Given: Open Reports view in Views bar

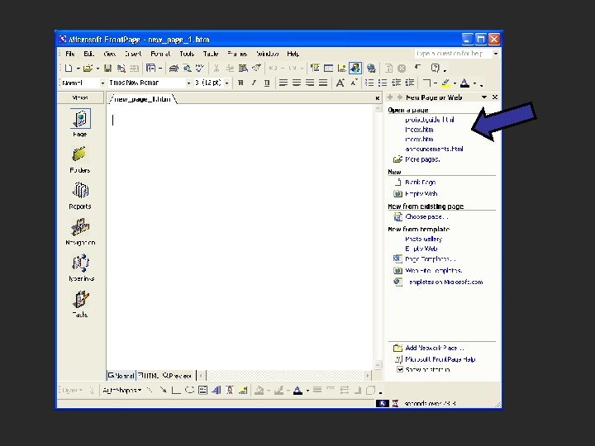Looking at the screenshot, I should pos(80,196).
